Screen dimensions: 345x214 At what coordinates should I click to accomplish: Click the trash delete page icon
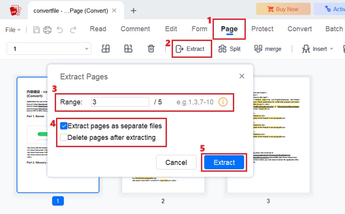click(151, 49)
